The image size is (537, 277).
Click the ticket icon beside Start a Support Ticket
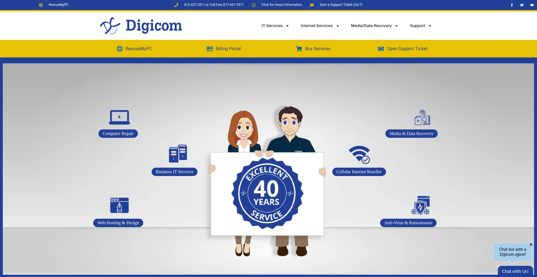(x=312, y=5)
